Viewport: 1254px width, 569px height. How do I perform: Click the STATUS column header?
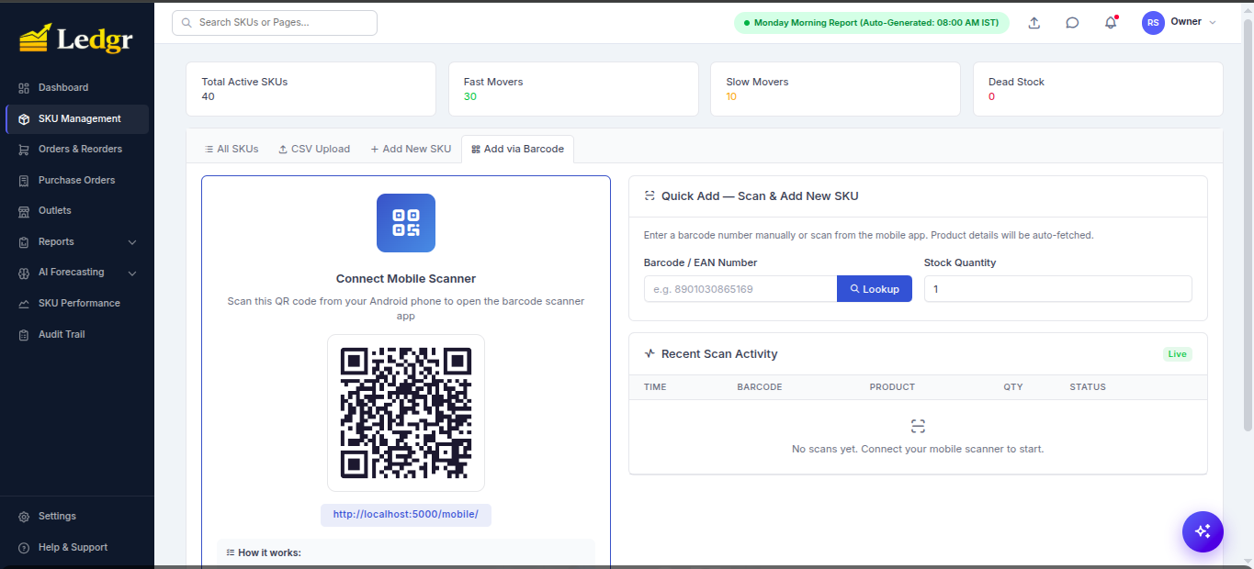[1088, 387]
